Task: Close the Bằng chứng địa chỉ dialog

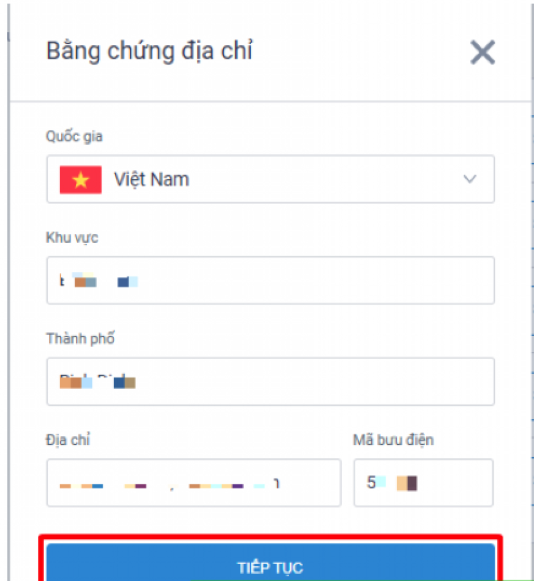Action: (482, 52)
